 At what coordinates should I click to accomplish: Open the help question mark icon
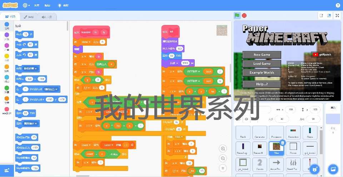[338, 5]
